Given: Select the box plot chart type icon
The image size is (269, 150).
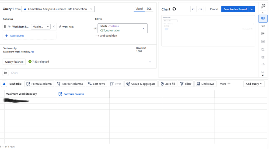Looking at the screenshot, I should 263,57.
